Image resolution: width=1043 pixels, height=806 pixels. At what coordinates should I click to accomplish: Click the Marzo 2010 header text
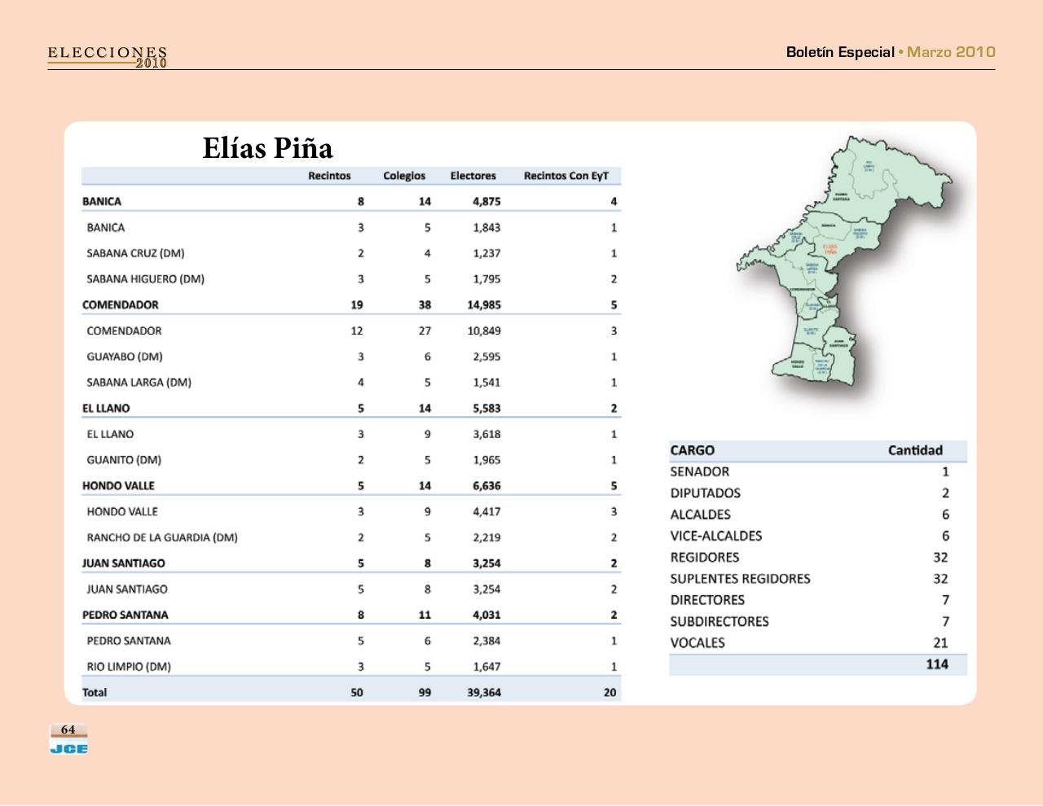point(951,52)
